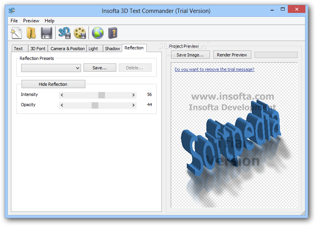The image size is (316, 226).
Task: Switch to the Shadow tab
Action: tap(112, 49)
